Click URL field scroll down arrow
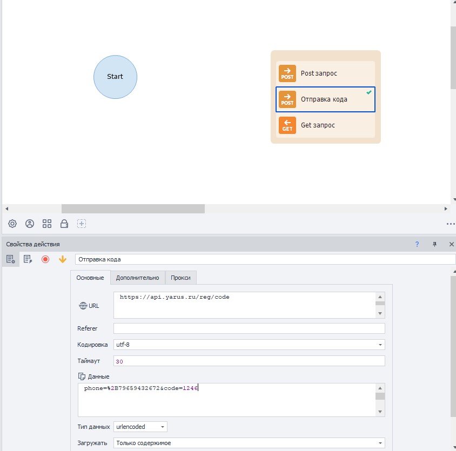This screenshot has height=451, width=456. tap(380, 313)
